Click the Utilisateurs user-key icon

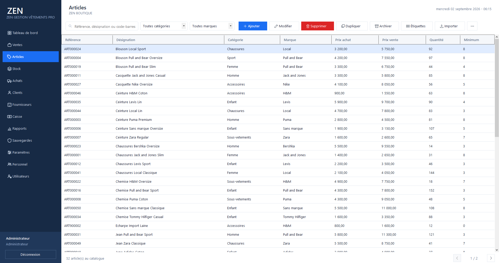coord(9,176)
